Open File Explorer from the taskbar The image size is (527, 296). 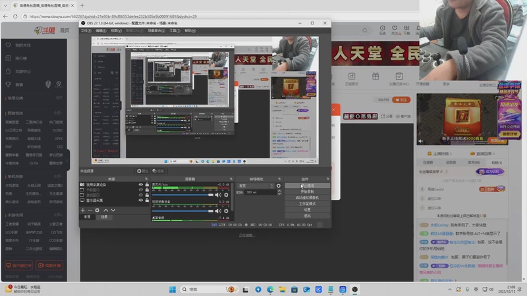click(283, 289)
